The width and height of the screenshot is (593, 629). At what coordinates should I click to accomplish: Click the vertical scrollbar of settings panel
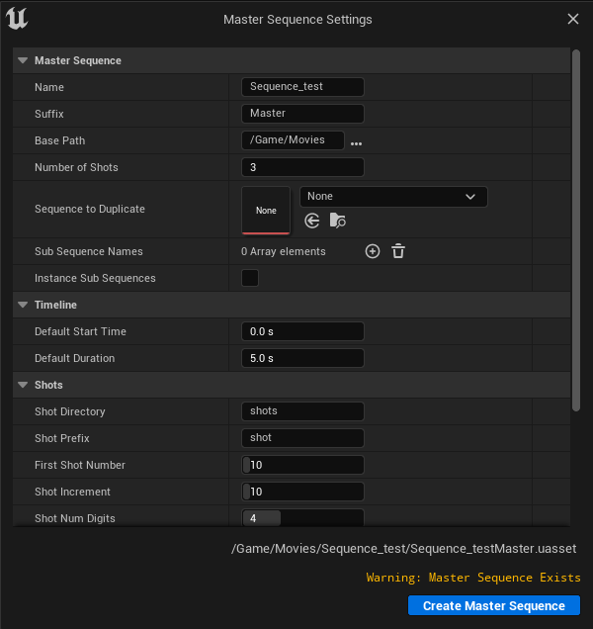point(576,230)
